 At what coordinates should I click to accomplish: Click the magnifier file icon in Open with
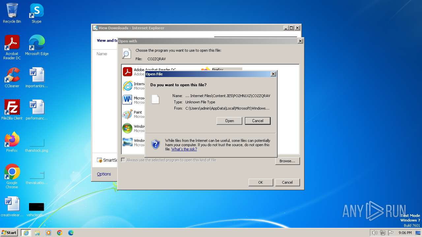tap(127, 53)
